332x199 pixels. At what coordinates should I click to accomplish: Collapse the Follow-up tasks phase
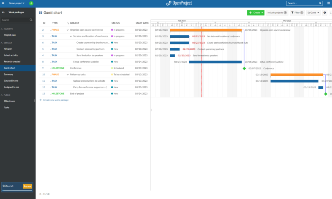68,75
